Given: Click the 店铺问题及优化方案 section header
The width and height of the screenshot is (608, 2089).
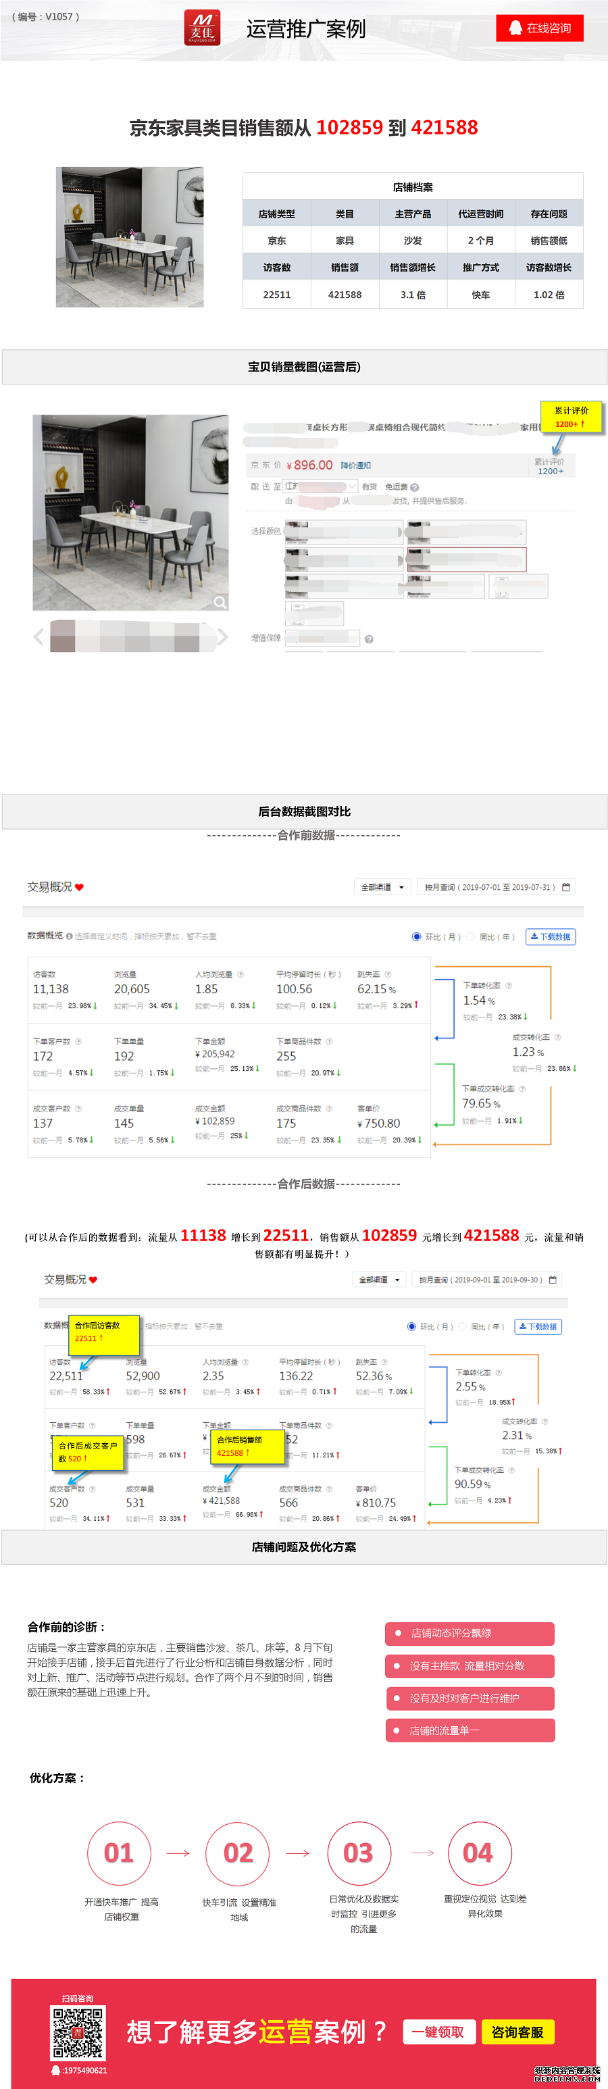Looking at the screenshot, I should click(x=304, y=1547).
